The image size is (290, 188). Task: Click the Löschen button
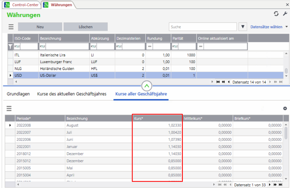point(85,27)
